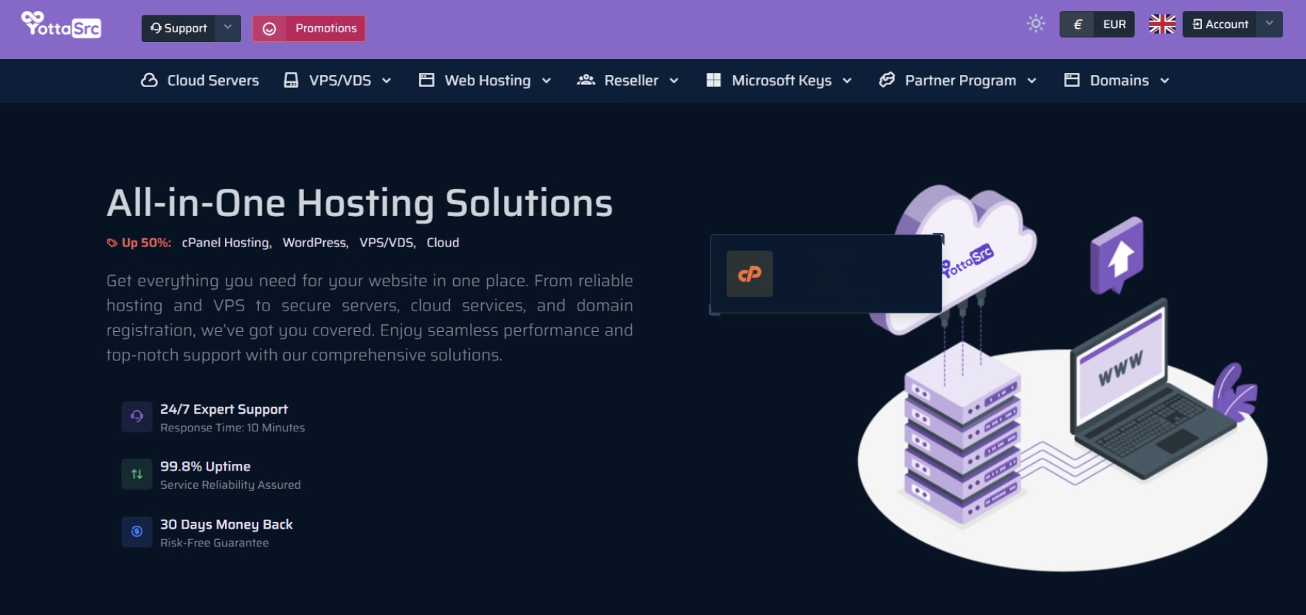Change language via the UK flag
1306x615 pixels.
(1162, 24)
